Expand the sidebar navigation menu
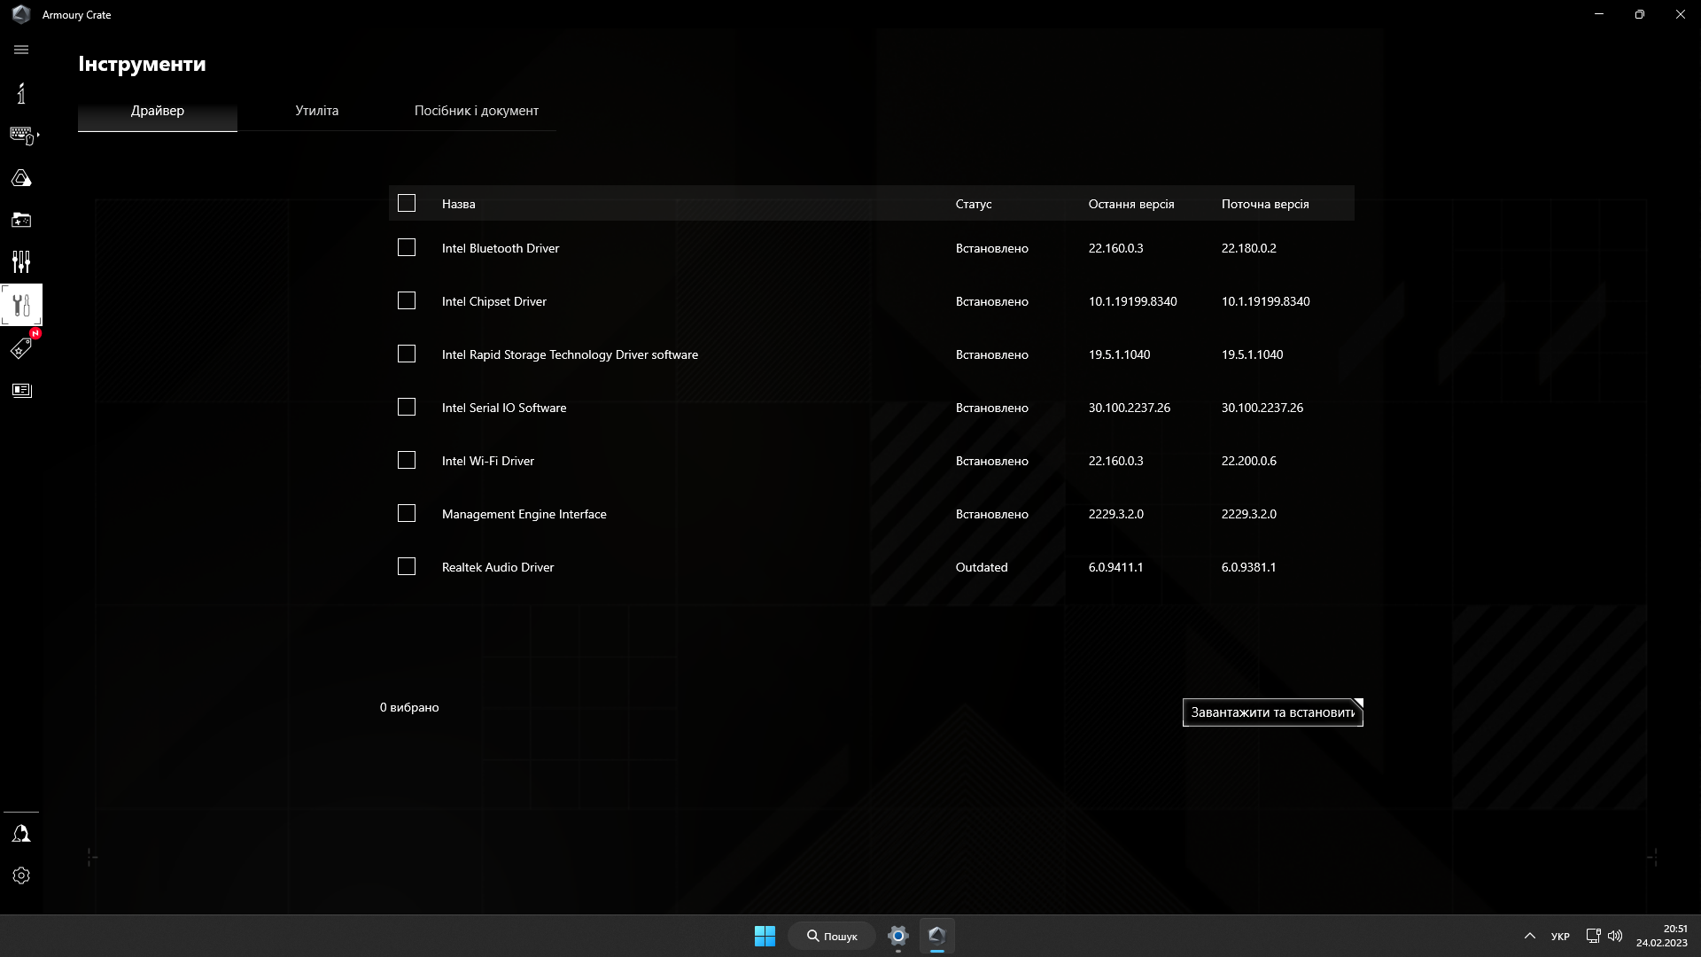 point(22,49)
